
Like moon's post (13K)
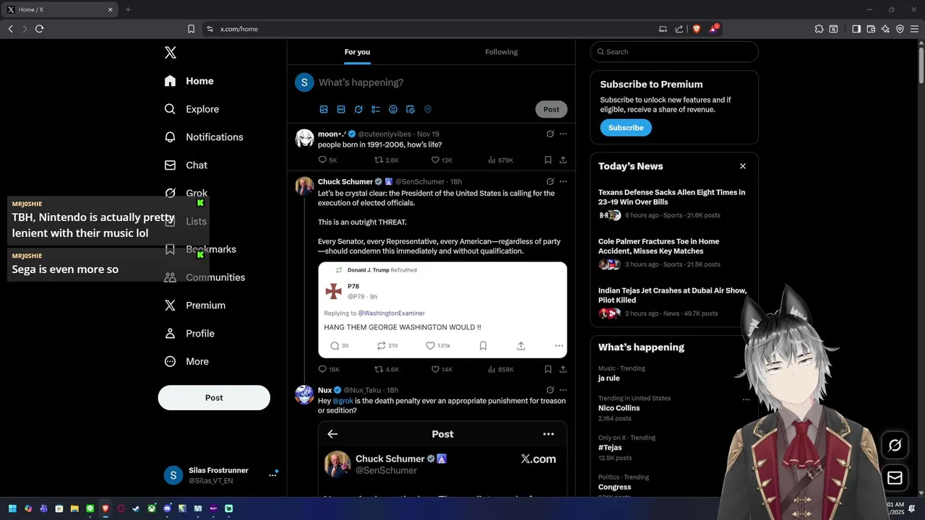[x=442, y=160]
